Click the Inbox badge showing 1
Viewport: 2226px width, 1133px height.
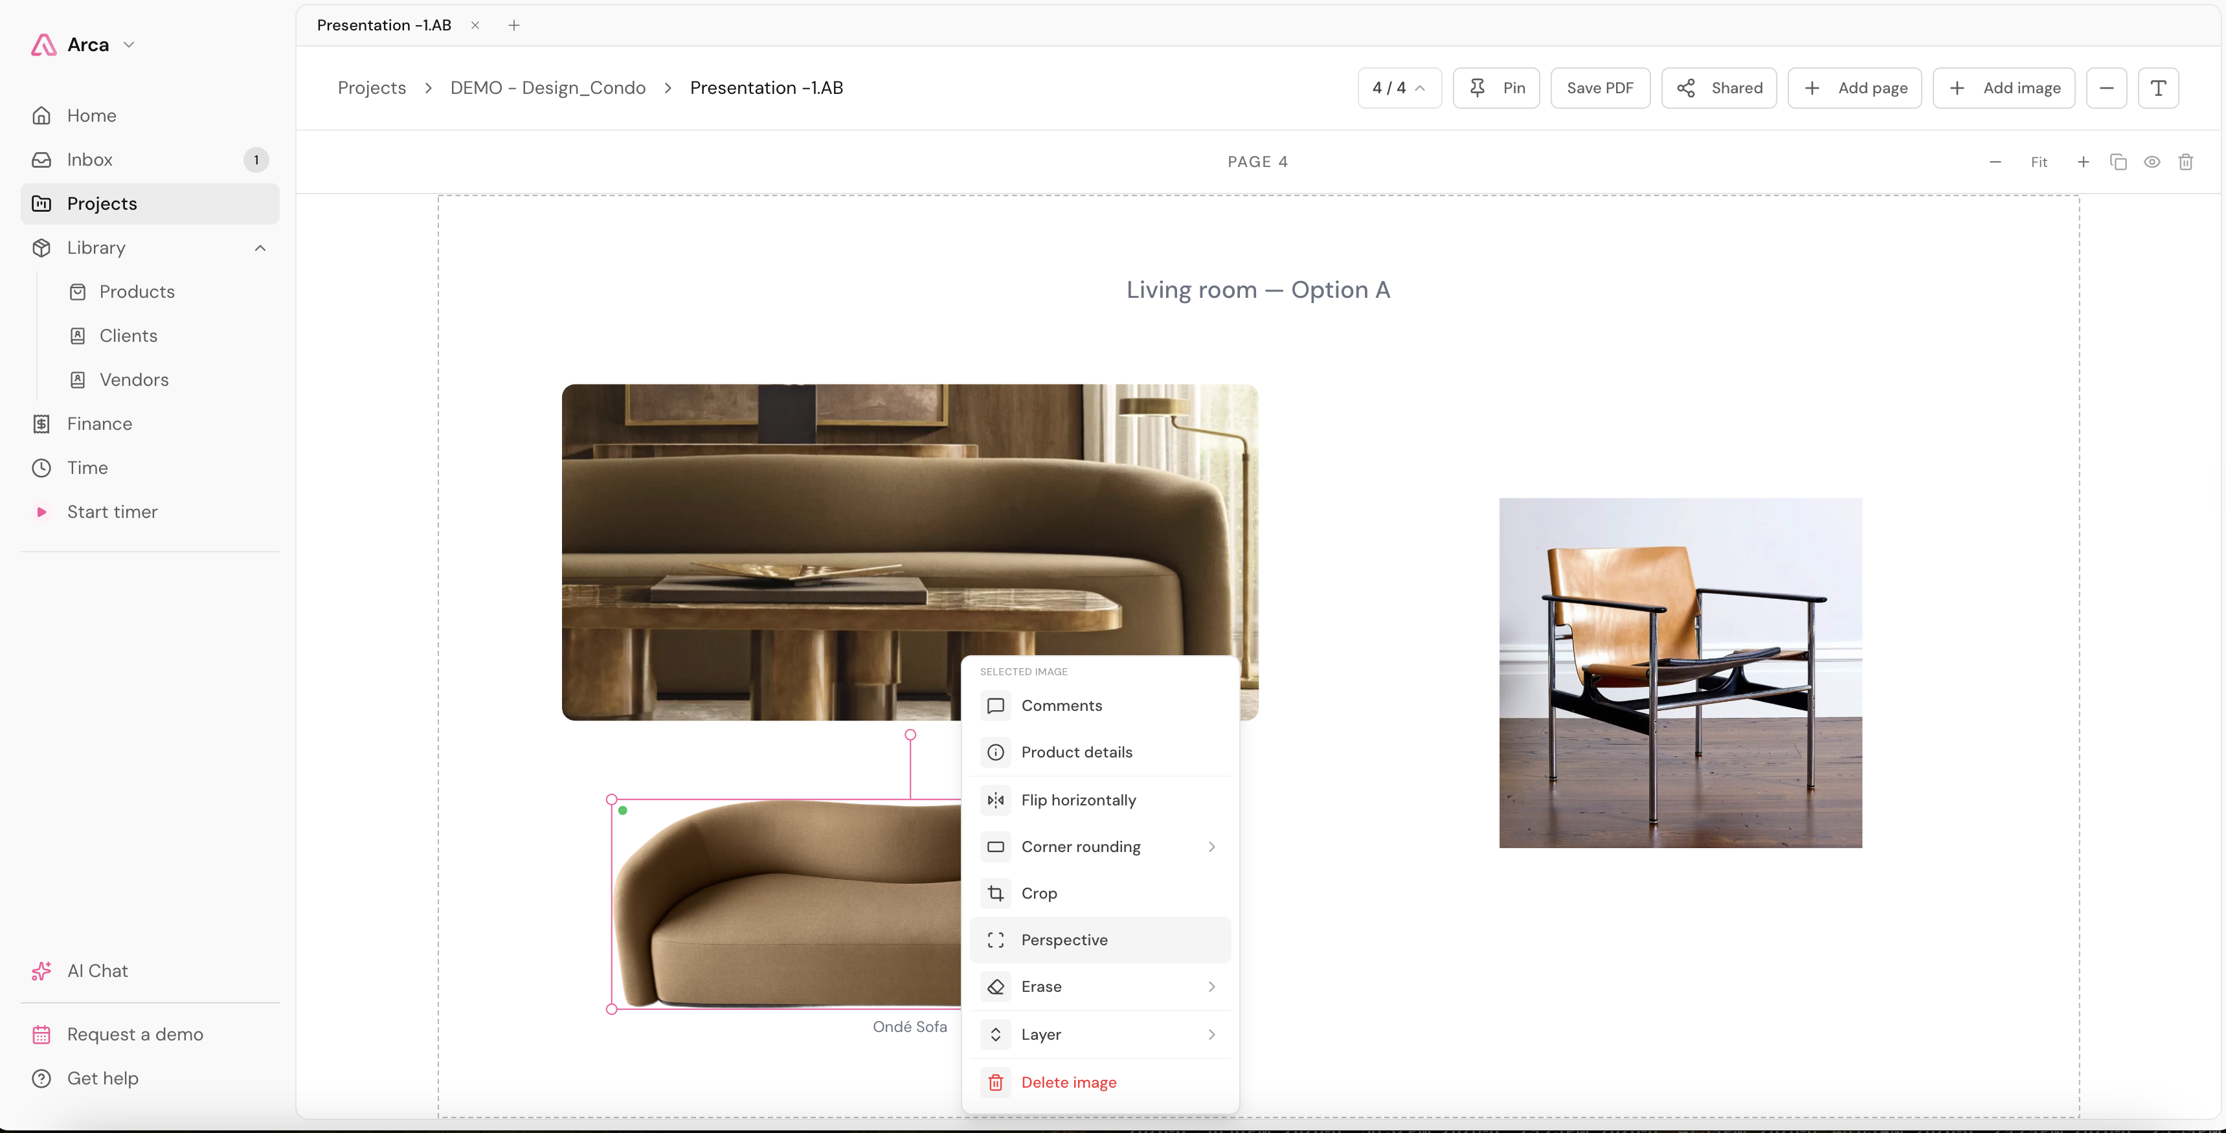256,160
